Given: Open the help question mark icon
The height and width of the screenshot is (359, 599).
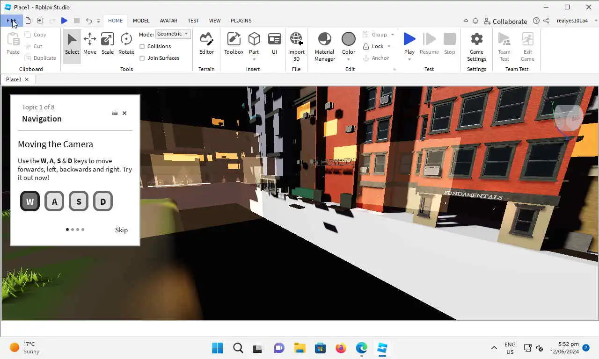Looking at the screenshot, I should tap(536, 21).
